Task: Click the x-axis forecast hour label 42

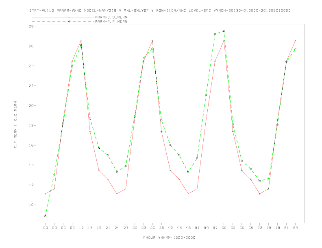Action: coord(170,228)
